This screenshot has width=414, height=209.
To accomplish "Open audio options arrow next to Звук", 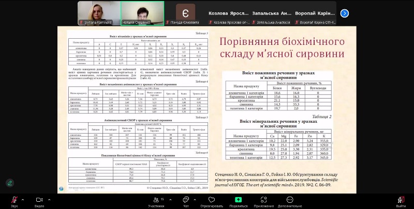I will tap(23, 200).
